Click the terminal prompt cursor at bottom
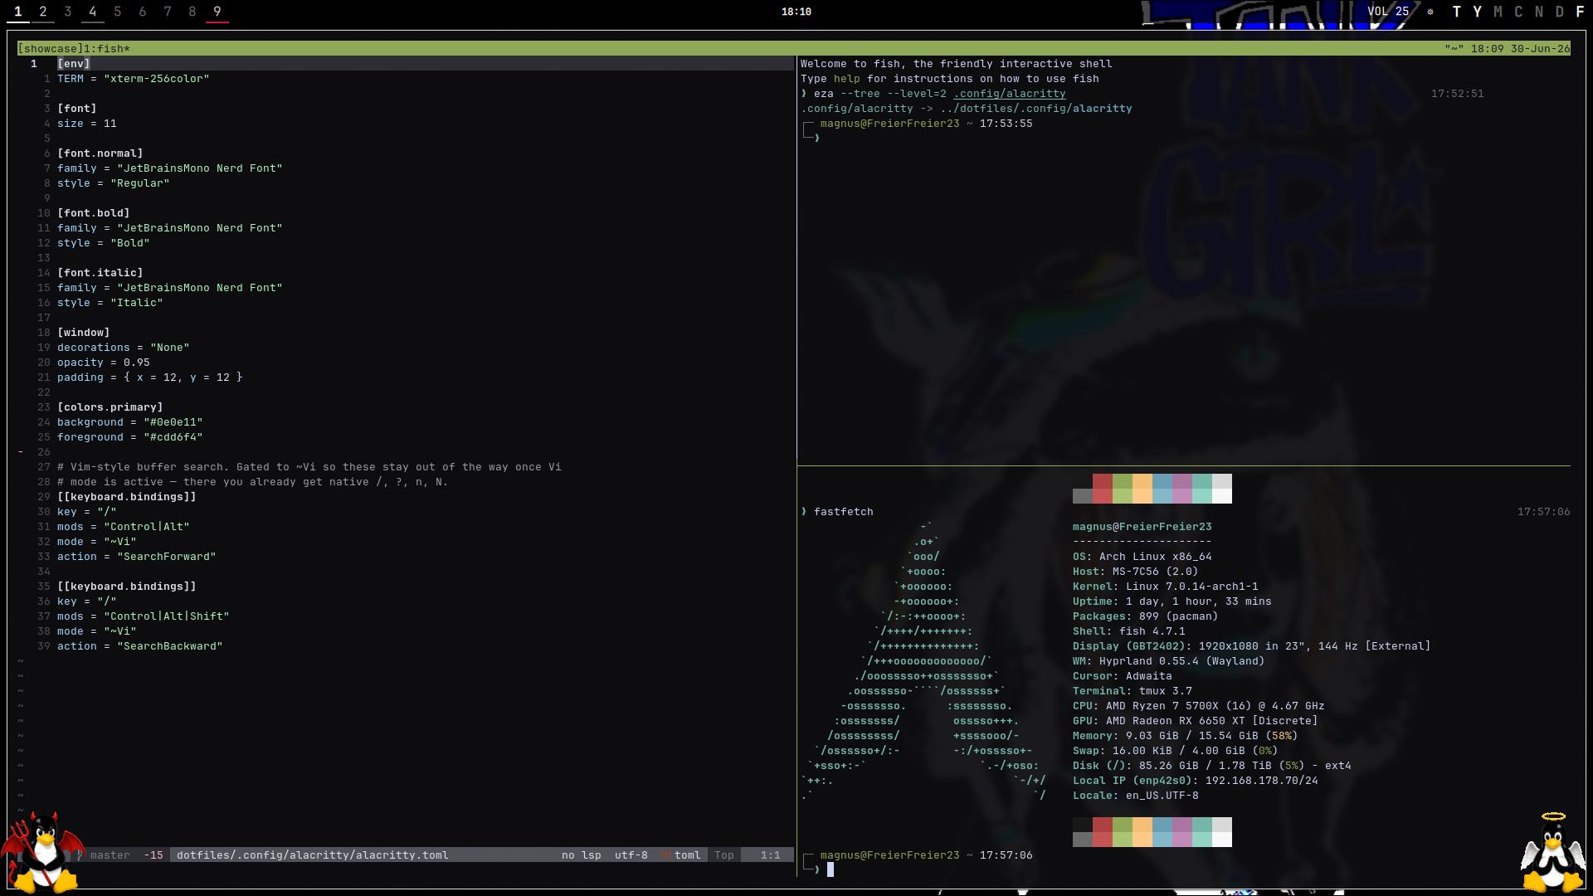This screenshot has height=896, width=1593. pyautogui.click(x=831, y=869)
